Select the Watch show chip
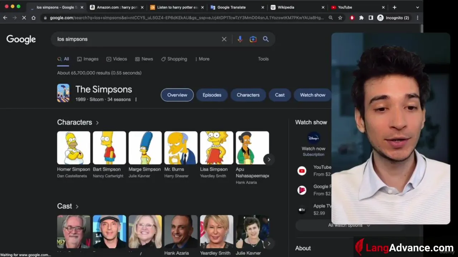The height and width of the screenshot is (257, 458). [312, 95]
